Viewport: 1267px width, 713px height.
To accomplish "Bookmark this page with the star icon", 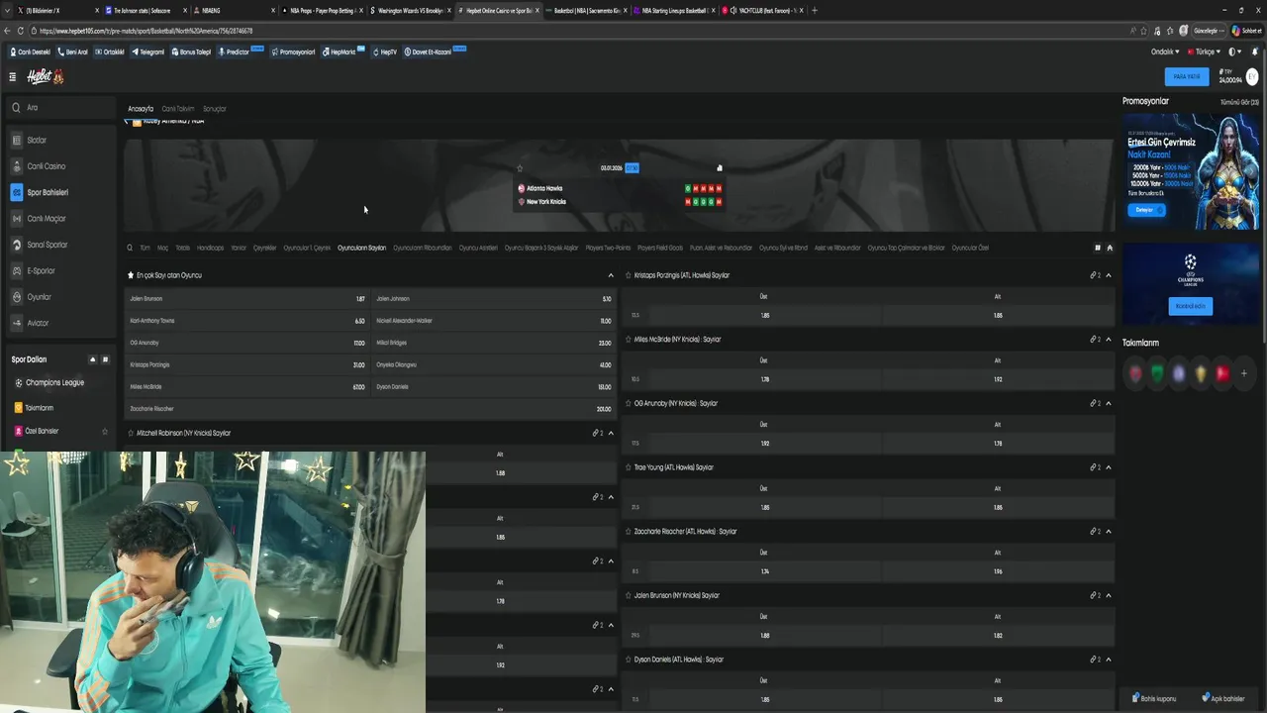I will [1145, 31].
